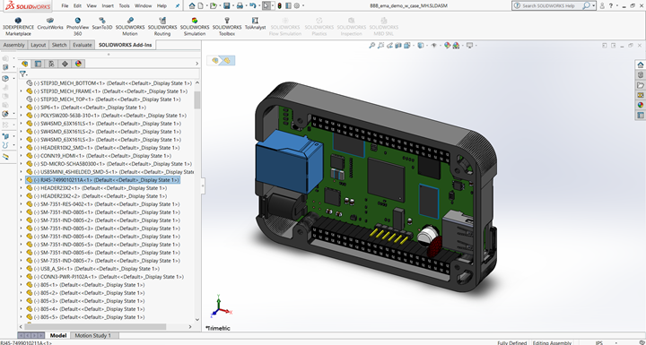
Task: Undo the last action
Action: pos(252,5)
